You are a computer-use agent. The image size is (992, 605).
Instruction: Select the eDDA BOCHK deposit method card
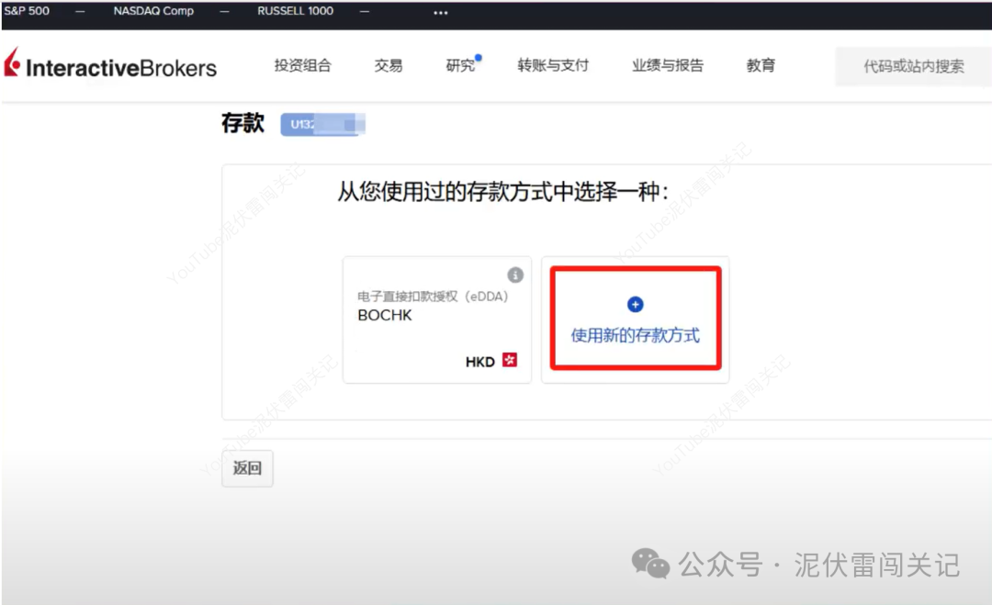click(x=436, y=319)
